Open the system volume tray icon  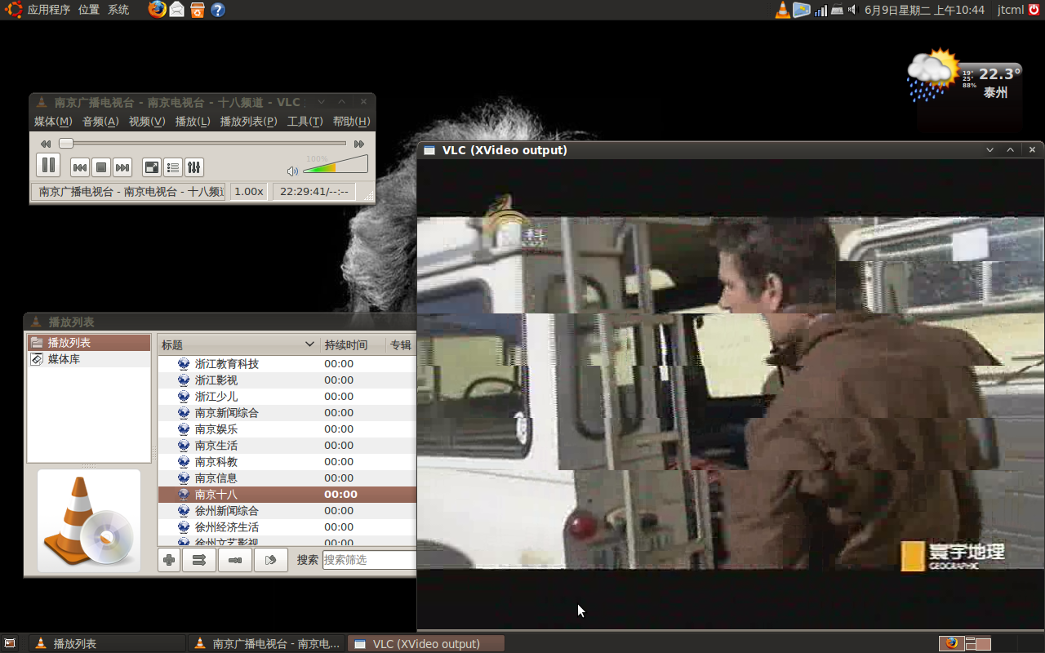852,10
